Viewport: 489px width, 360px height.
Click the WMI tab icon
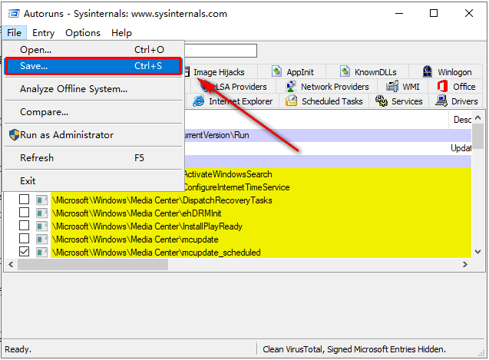392,86
